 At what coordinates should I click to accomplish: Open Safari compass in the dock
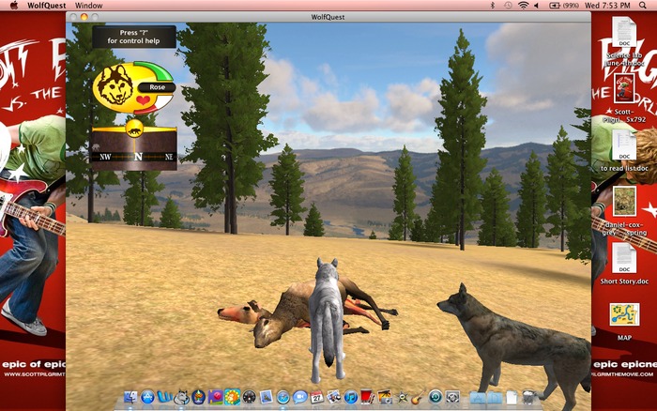(x=283, y=397)
